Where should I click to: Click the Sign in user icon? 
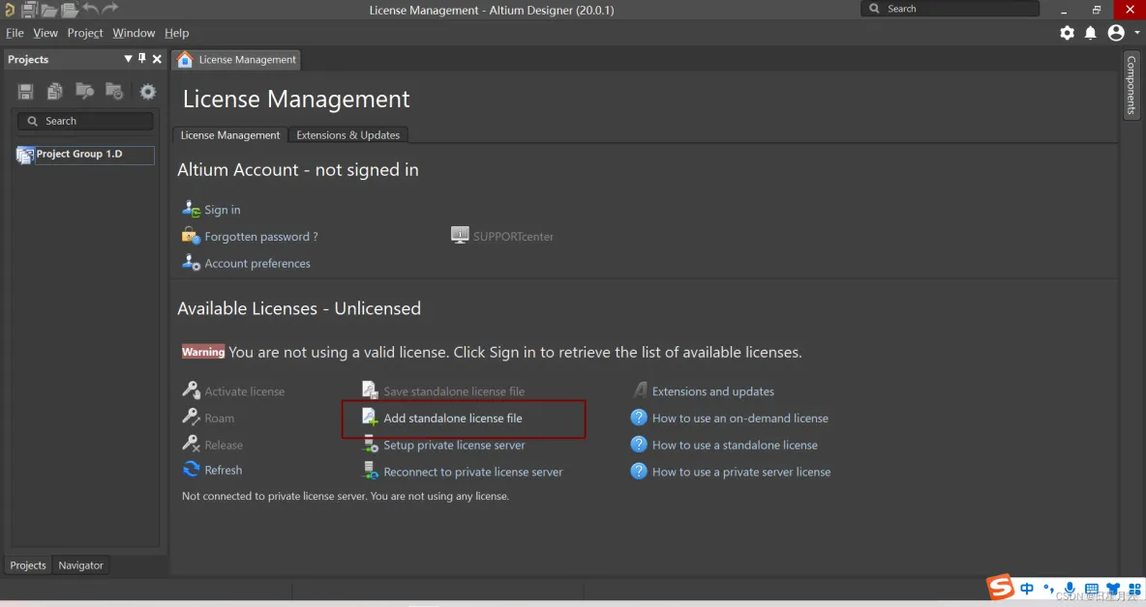pos(191,209)
